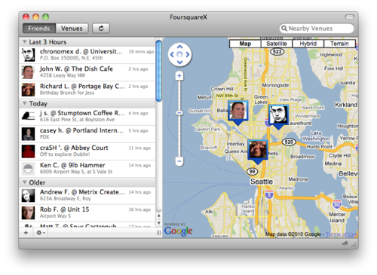Select Richard L. @ Portage Bay C... row
377x275 pixels.
pos(87,90)
